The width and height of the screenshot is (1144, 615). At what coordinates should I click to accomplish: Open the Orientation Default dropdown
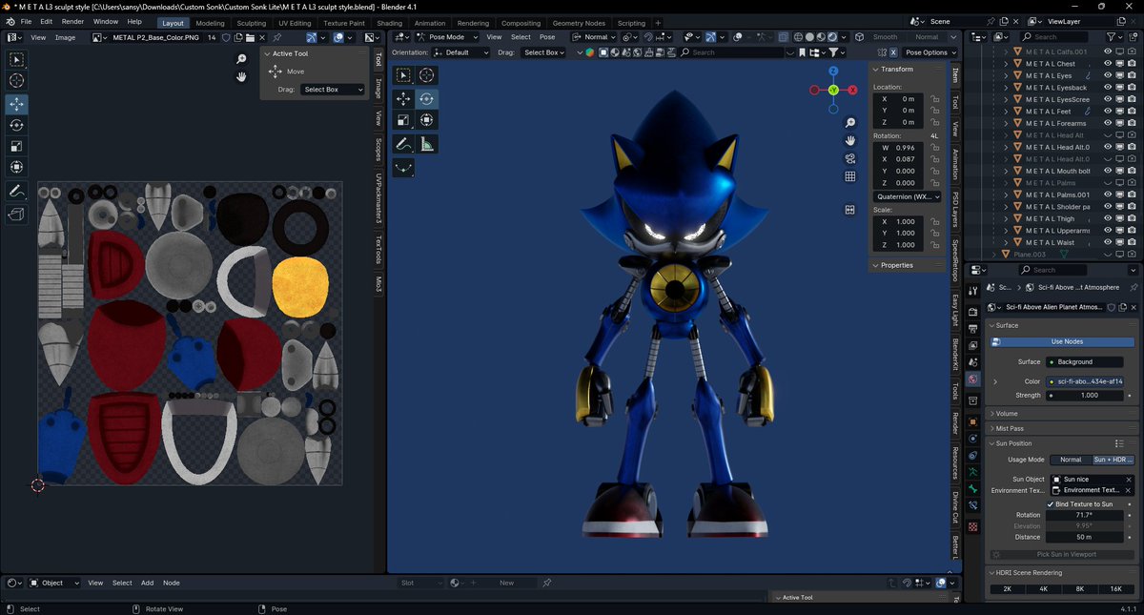(462, 52)
